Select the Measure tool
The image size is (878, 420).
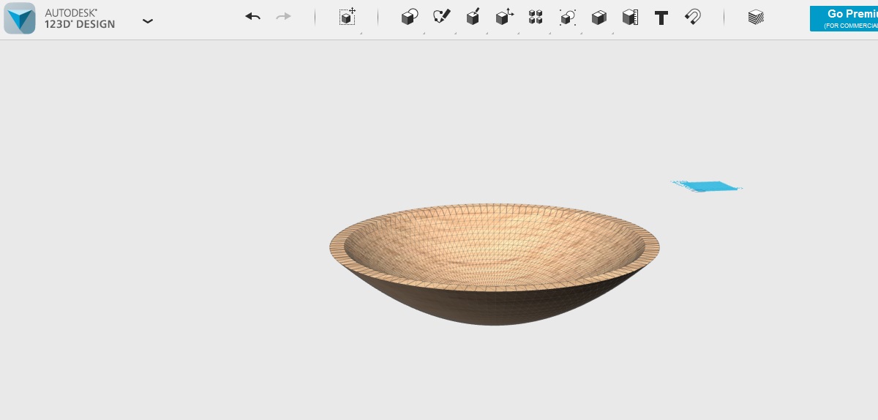coord(630,18)
